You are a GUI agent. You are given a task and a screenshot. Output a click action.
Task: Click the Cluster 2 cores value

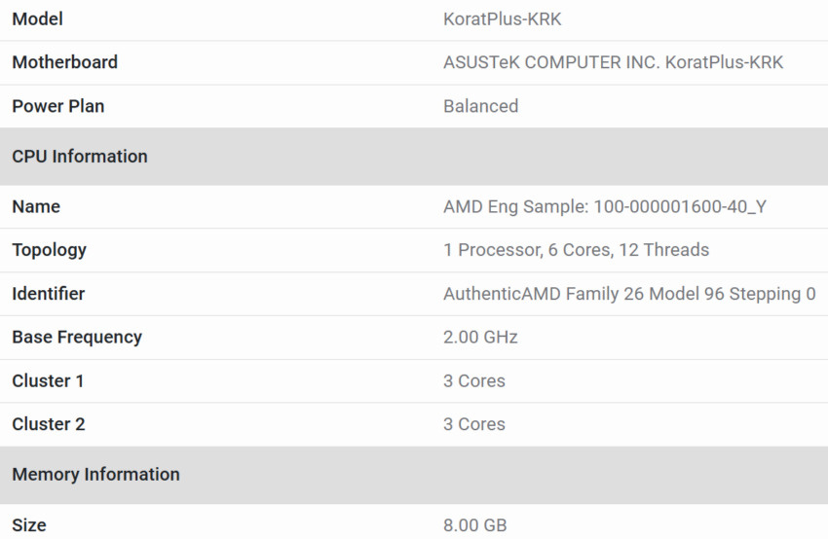pyautogui.click(x=473, y=424)
